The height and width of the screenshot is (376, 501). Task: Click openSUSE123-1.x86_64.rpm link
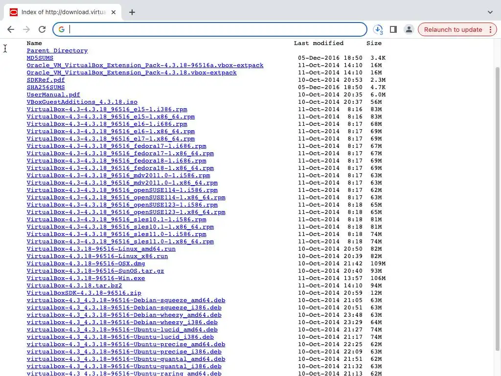tap(126, 212)
